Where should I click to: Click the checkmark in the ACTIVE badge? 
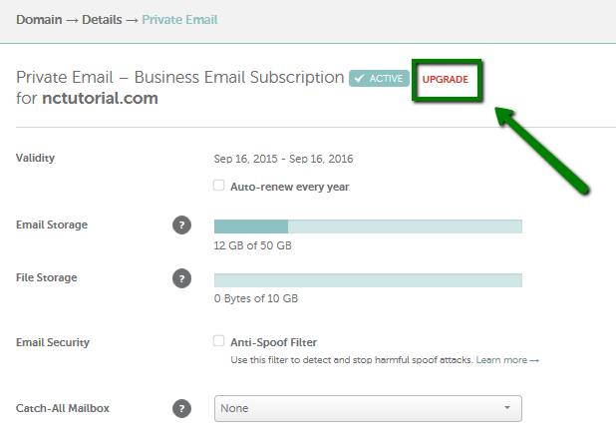point(359,78)
